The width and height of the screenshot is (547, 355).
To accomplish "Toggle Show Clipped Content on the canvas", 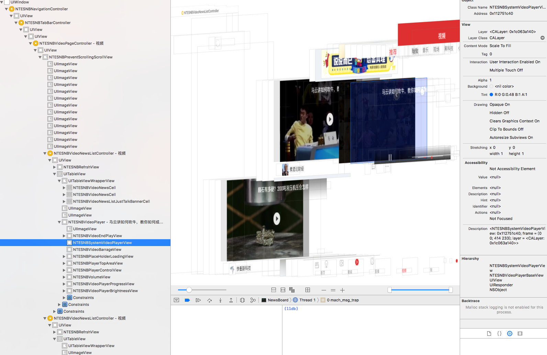I will click(273, 290).
